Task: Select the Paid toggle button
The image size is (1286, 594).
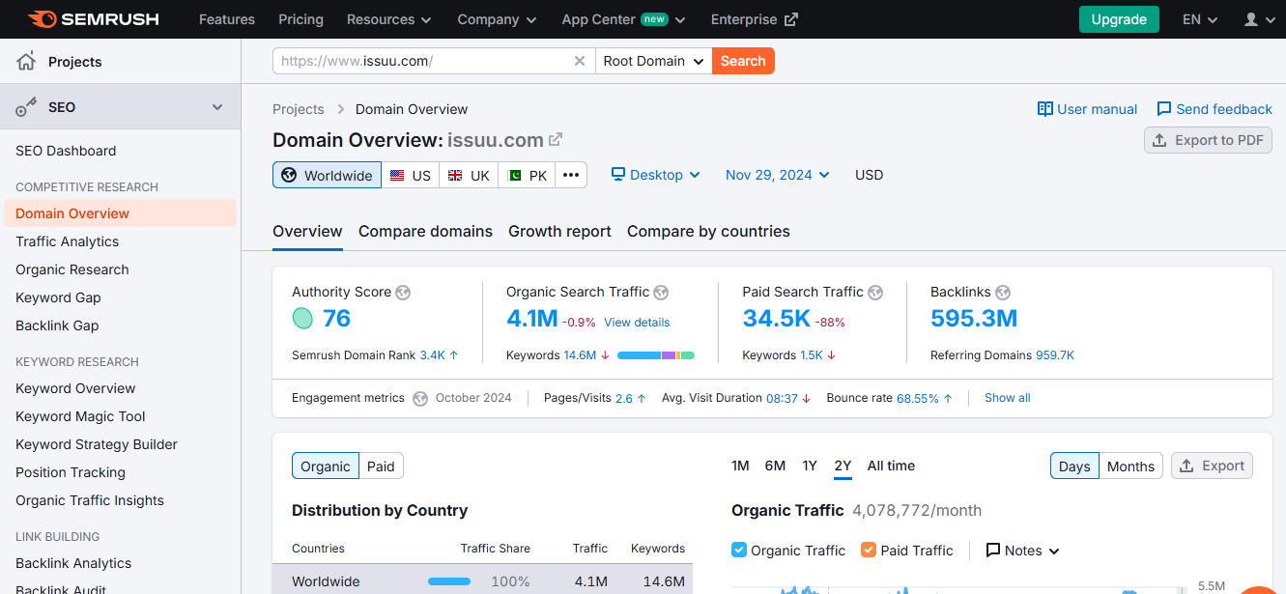Action: tap(381, 467)
